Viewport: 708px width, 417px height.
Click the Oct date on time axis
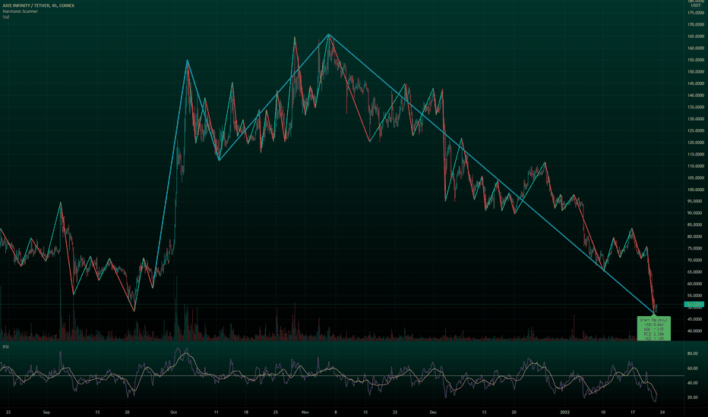tap(174, 412)
